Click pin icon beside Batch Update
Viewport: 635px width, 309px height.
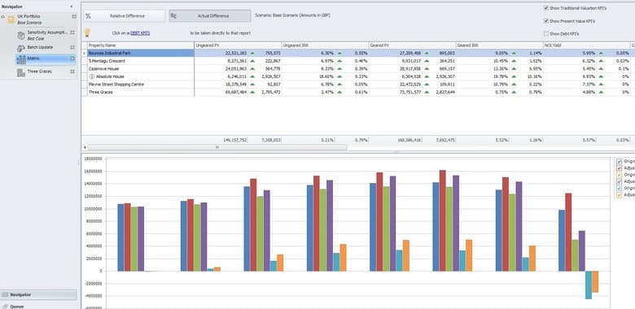tap(72, 47)
